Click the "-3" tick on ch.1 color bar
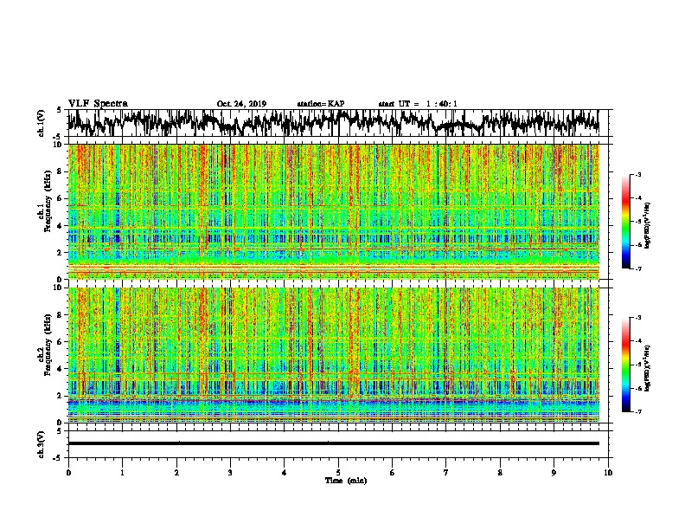 pyautogui.click(x=638, y=175)
